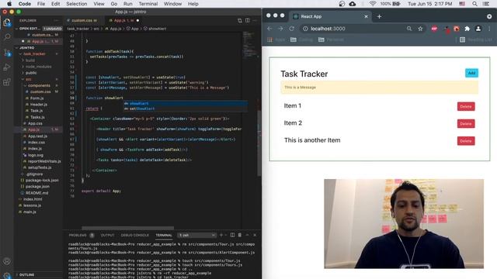Collapse the components folder
The image size is (497, 279).
[x=40, y=85]
